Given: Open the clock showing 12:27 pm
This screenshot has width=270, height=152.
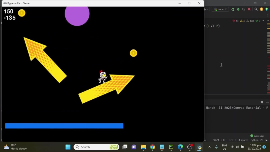Looking at the screenshot, I should coord(254,147).
